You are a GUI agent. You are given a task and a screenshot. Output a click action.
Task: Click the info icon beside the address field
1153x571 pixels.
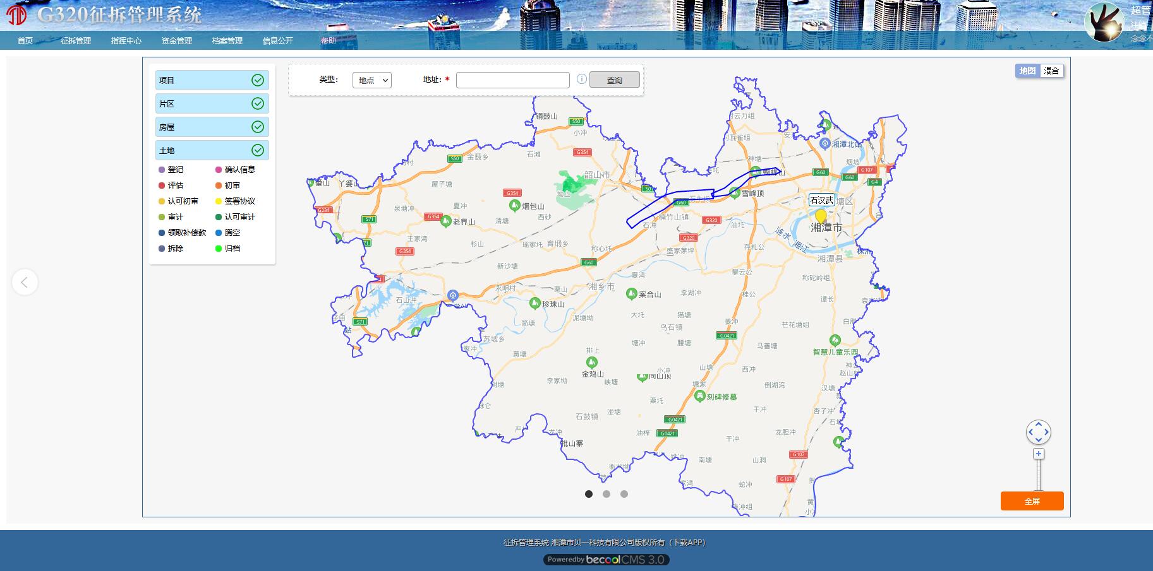coord(581,79)
